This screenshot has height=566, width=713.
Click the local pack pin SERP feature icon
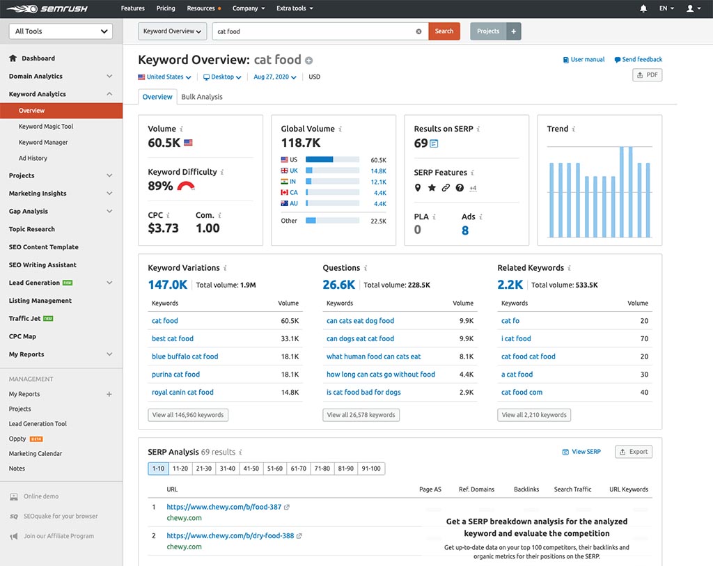[x=418, y=187]
